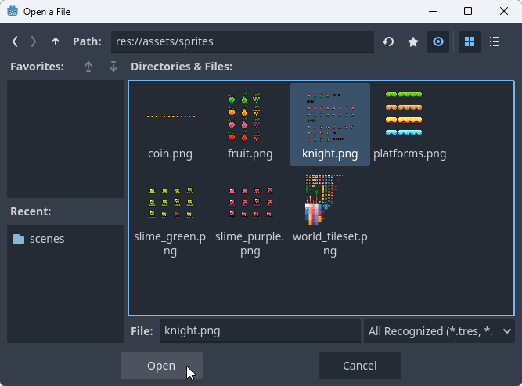
Task: Click the File name input field
Action: coord(260,331)
